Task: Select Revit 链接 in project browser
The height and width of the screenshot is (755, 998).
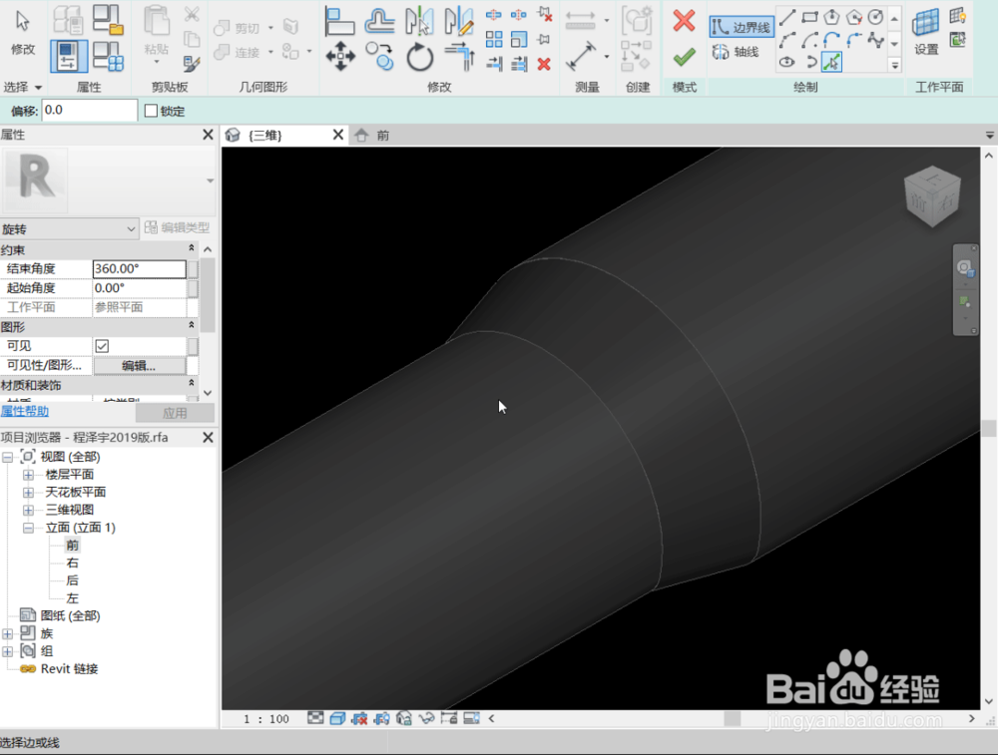Action: pos(69,668)
